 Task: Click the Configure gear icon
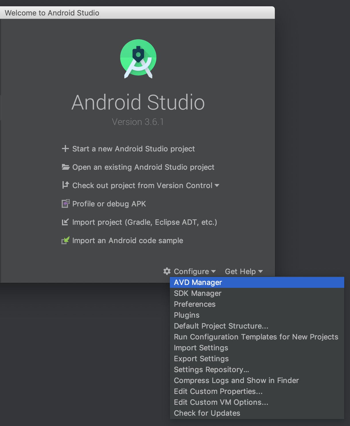coord(167,271)
